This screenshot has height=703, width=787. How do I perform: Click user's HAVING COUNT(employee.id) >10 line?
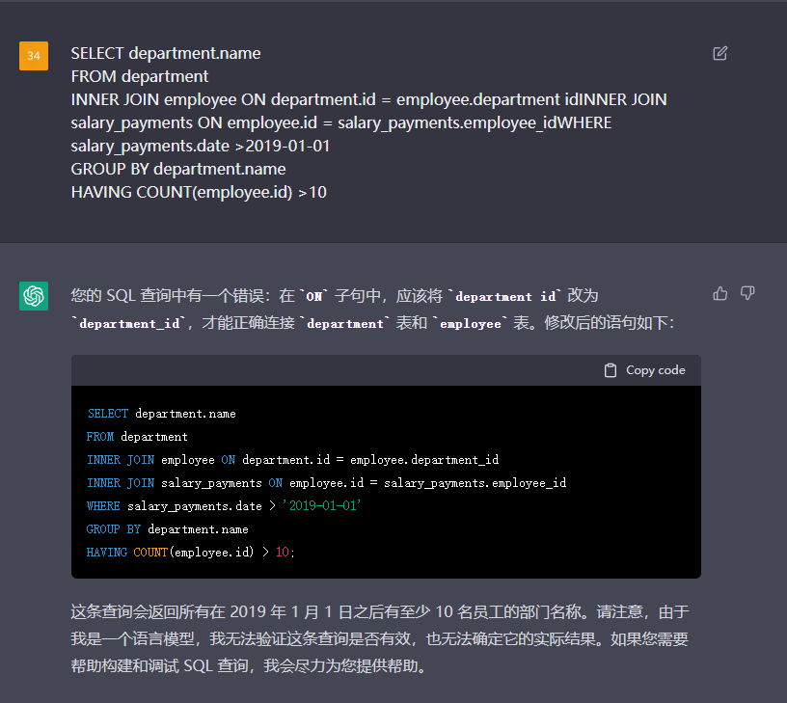(199, 192)
